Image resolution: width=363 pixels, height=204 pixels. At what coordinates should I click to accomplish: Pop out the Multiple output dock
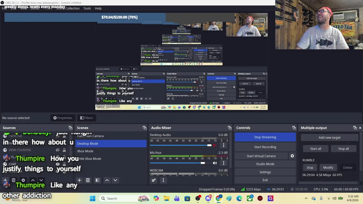point(355,128)
